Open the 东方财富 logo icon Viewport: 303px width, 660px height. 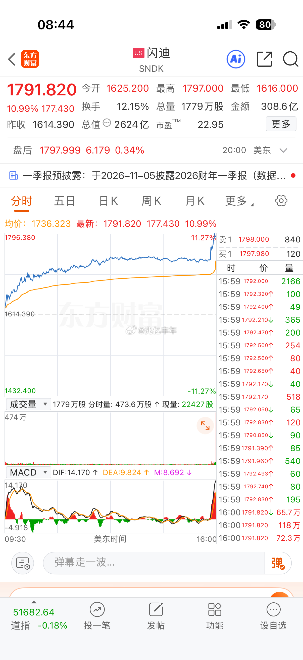(30, 59)
